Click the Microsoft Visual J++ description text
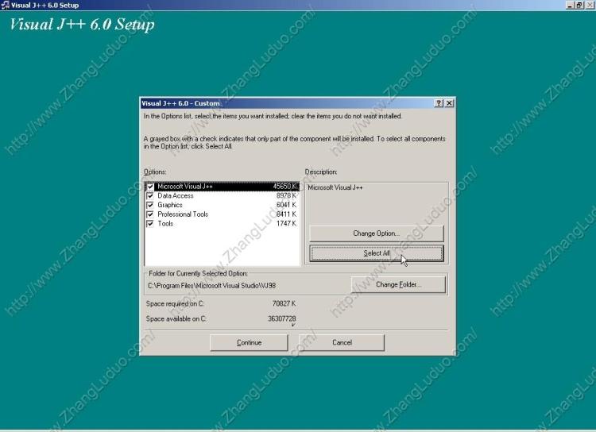 pos(335,187)
